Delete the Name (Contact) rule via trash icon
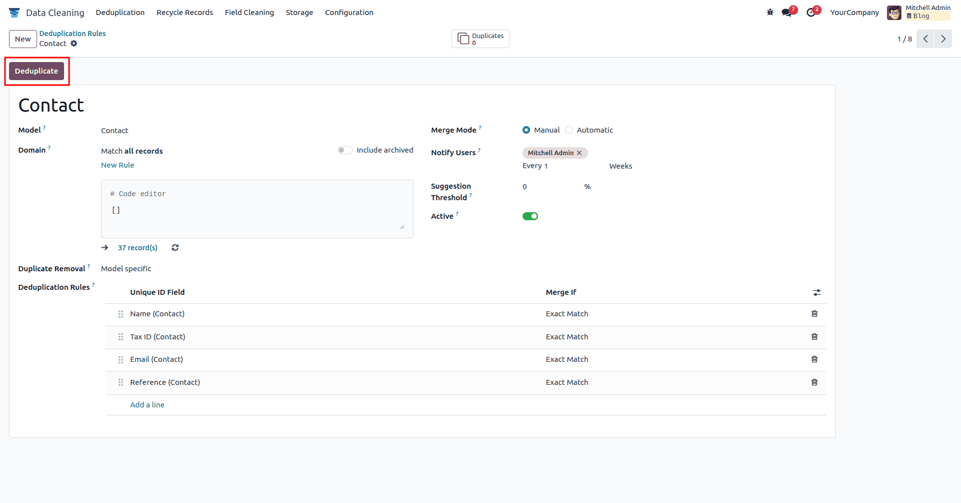Viewport: 961px width, 503px height. (x=814, y=314)
